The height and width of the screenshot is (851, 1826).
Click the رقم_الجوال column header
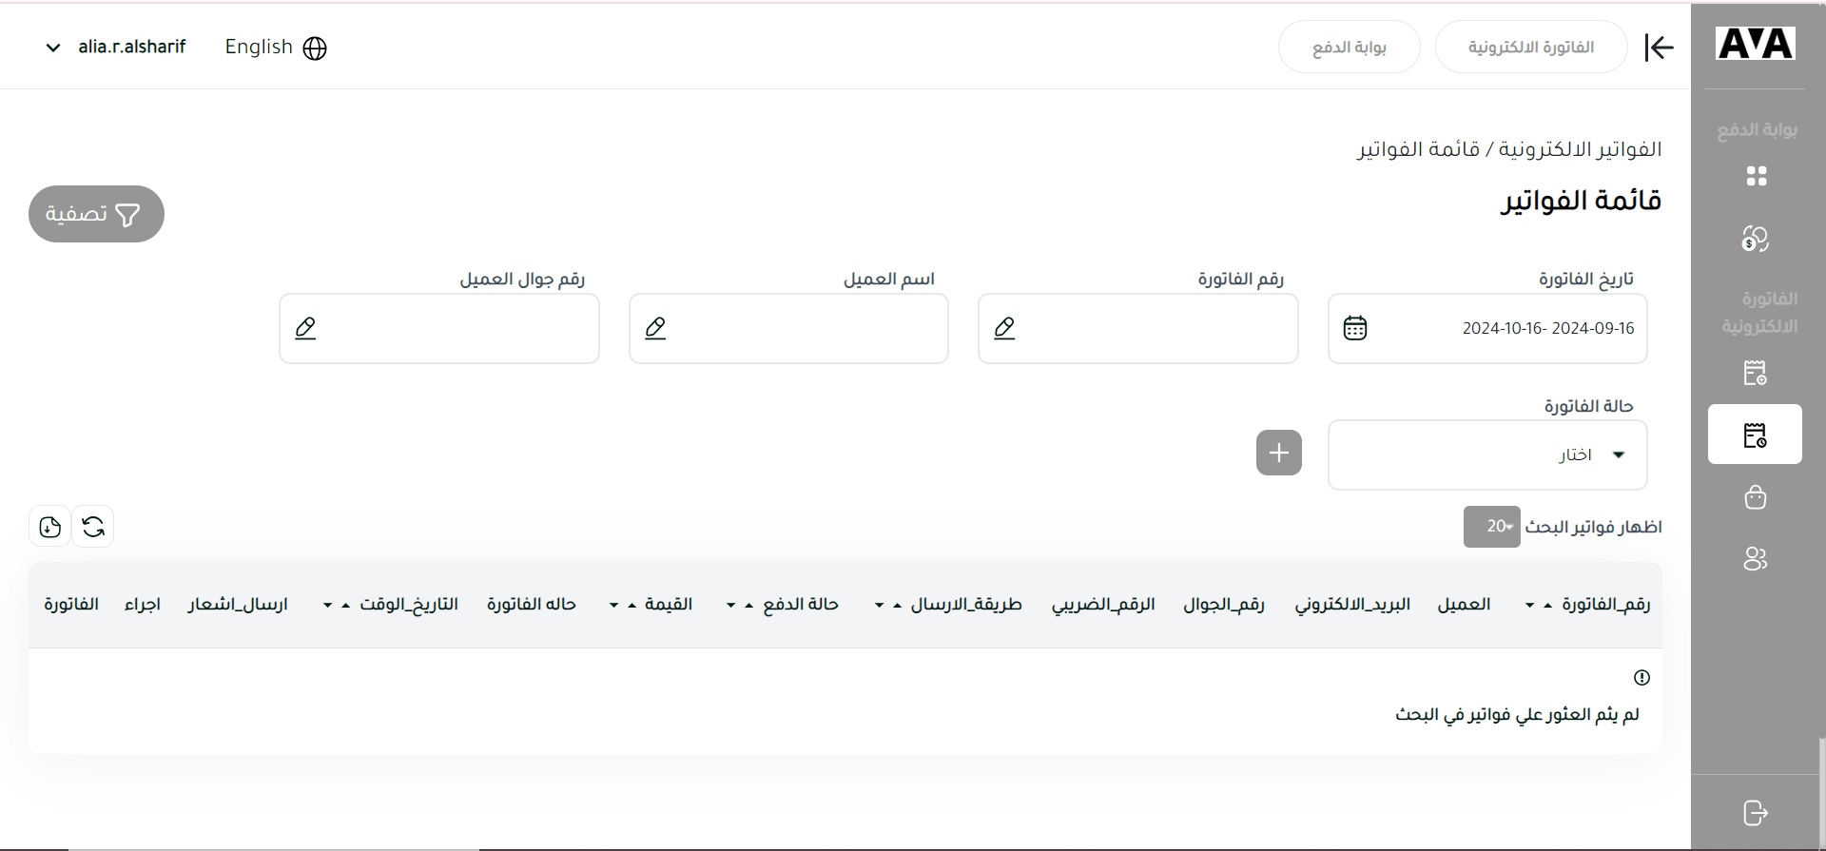point(1224,605)
